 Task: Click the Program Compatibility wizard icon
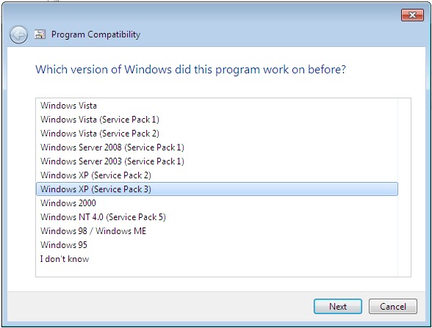pos(40,34)
